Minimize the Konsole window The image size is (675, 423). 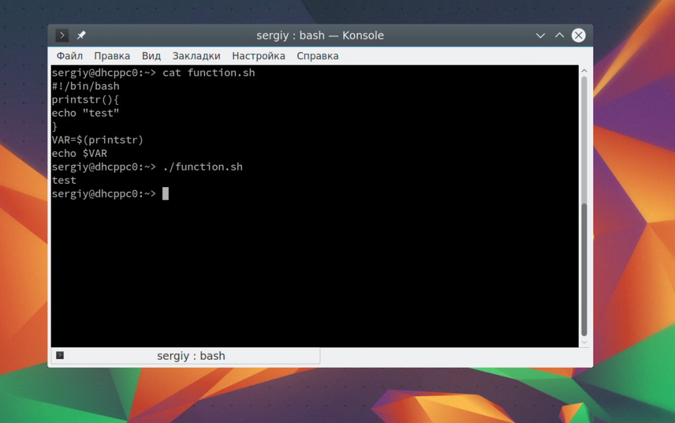coord(541,36)
